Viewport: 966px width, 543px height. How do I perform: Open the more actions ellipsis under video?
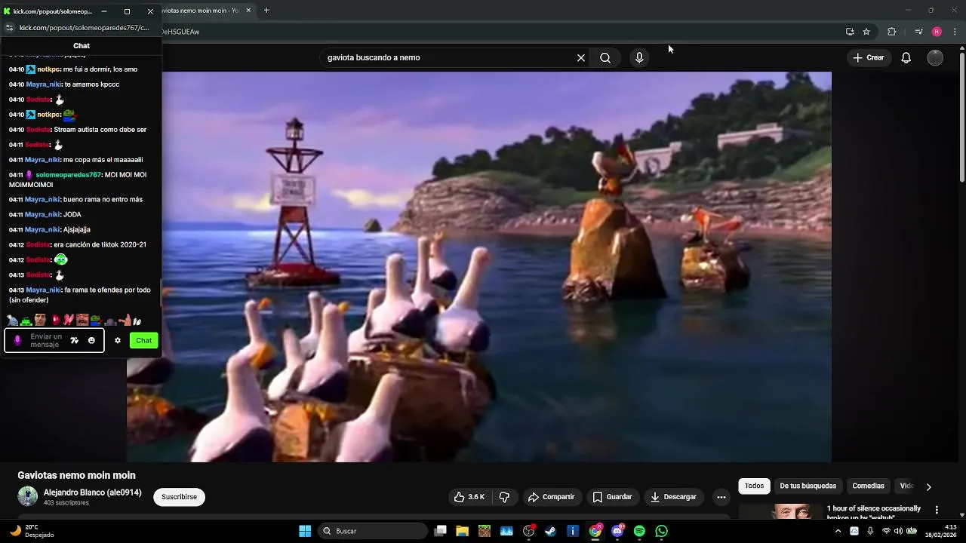pos(721,497)
